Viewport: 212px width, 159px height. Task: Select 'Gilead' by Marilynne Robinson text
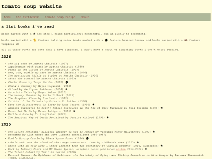36,90
